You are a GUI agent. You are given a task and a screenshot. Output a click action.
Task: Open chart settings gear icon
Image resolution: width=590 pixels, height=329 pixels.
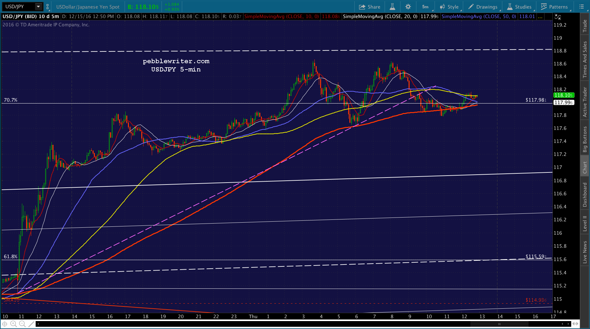pyautogui.click(x=408, y=7)
